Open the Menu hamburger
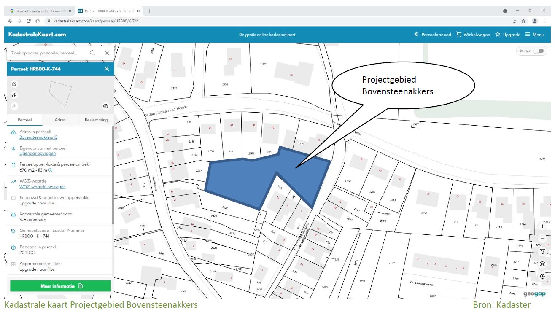The width and height of the screenshot is (555, 312). [x=534, y=35]
